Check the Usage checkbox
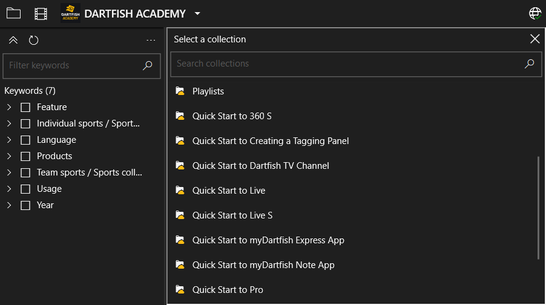546x305 pixels. click(x=25, y=189)
